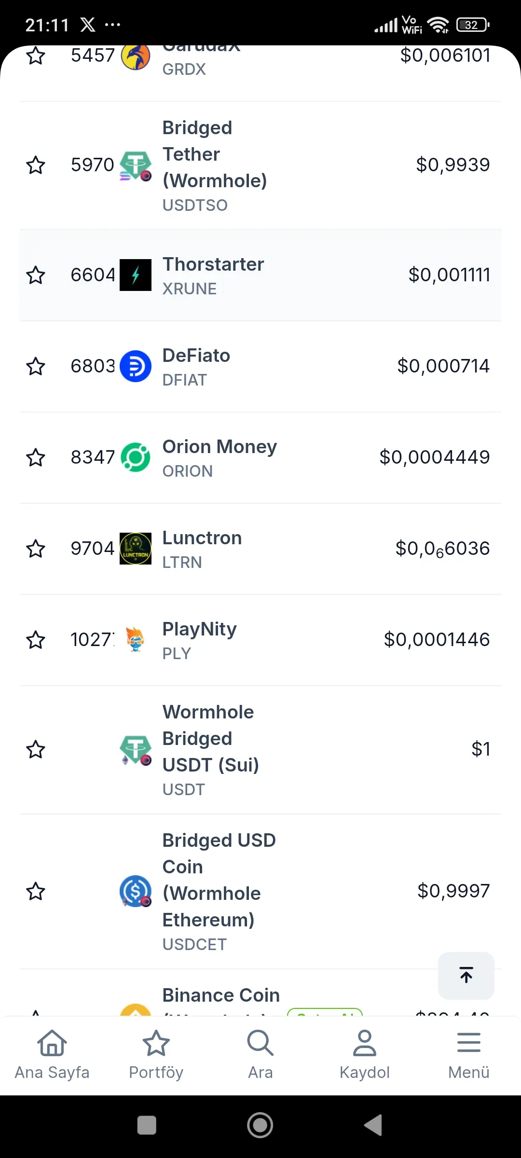Toggle favorite star for Orion Money
The height and width of the screenshot is (1158, 521).
36,457
